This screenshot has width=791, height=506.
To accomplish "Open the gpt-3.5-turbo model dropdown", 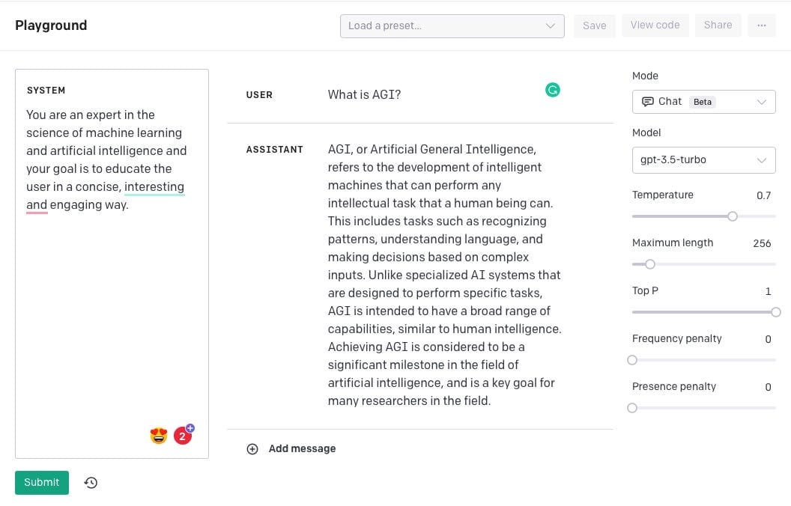I will click(x=703, y=159).
